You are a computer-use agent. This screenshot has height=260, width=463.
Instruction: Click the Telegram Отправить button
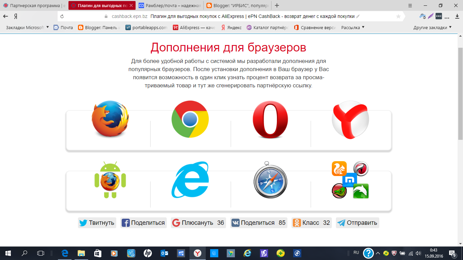click(x=358, y=223)
